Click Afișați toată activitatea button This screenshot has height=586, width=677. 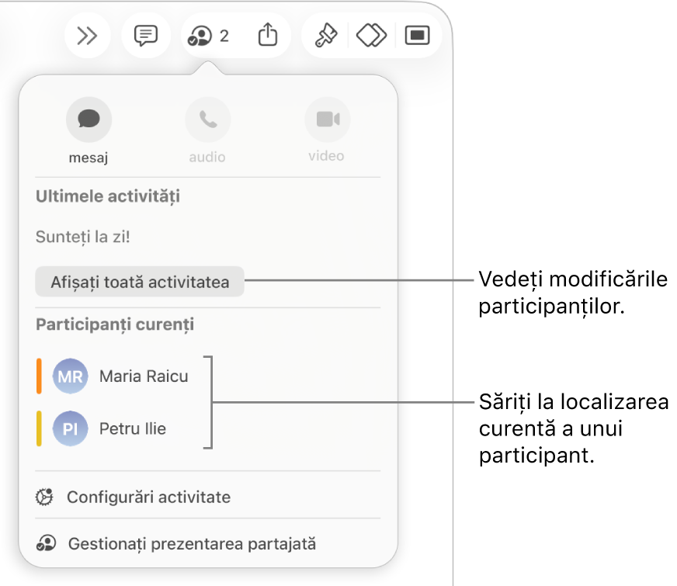(x=140, y=282)
